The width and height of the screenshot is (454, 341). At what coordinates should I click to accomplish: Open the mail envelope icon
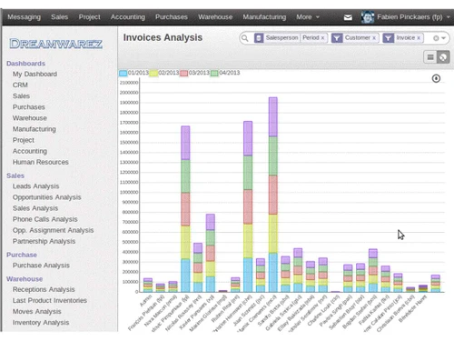click(x=348, y=17)
